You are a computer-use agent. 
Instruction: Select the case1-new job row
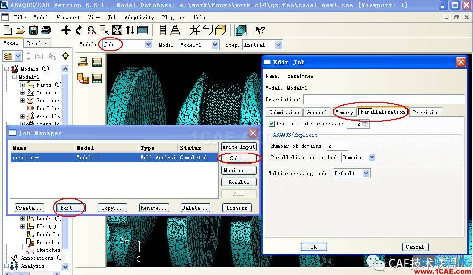114,157
